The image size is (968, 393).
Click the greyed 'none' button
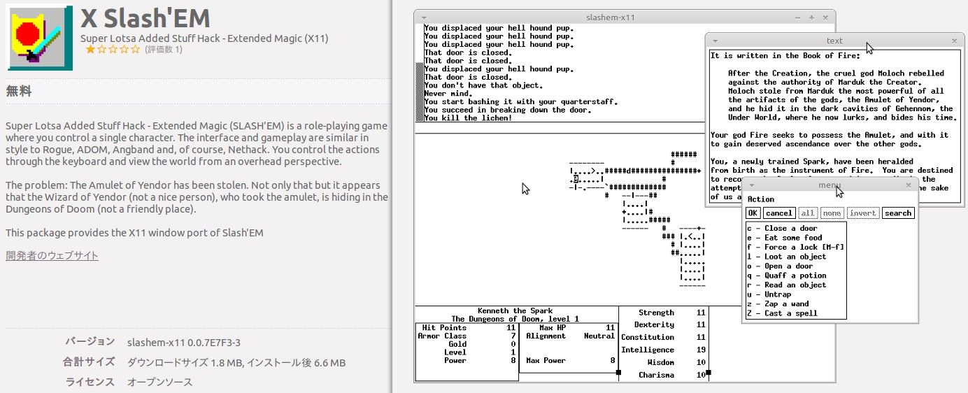point(832,213)
